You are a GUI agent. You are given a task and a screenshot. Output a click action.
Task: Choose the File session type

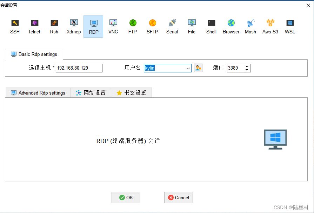(192, 27)
